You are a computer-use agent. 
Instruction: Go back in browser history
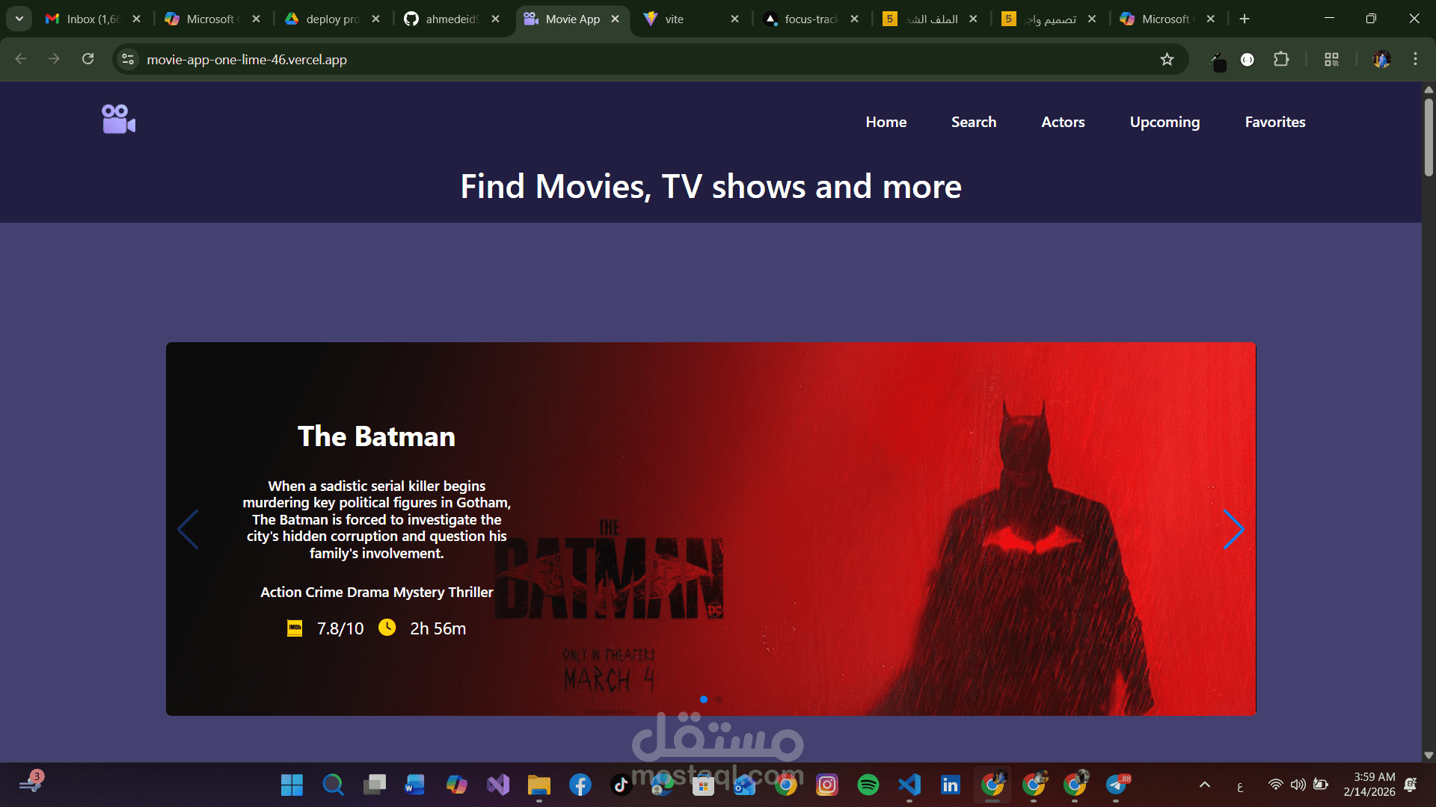[21, 59]
